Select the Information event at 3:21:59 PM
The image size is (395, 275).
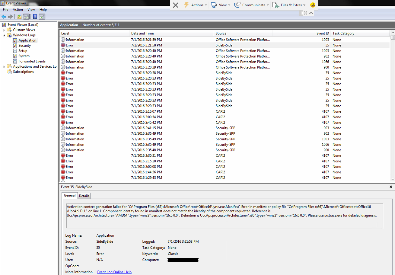click(225, 40)
